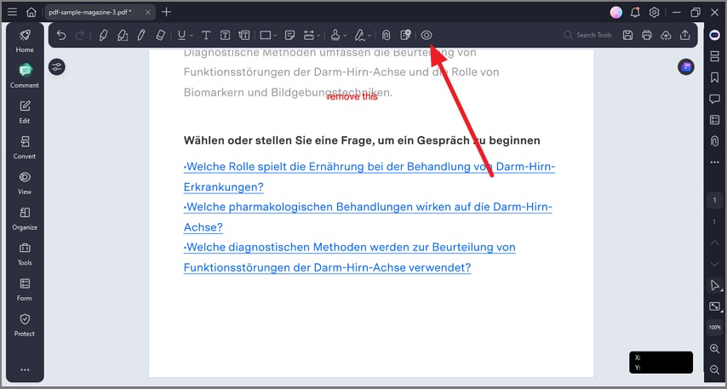Click the Search Tools field
The width and height of the screenshot is (727, 389).
coord(588,35)
